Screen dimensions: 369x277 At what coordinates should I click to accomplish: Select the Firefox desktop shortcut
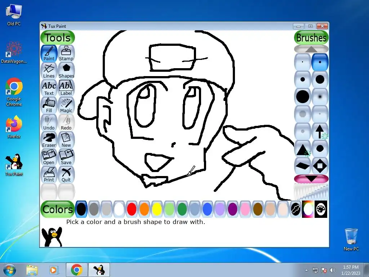pos(14,127)
